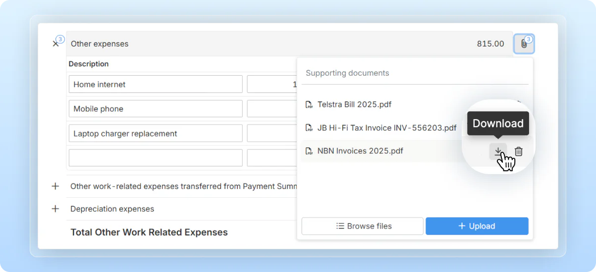596x272 pixels.
Task: Click the Supporting documents heading
Action: [x=347, y=73]
